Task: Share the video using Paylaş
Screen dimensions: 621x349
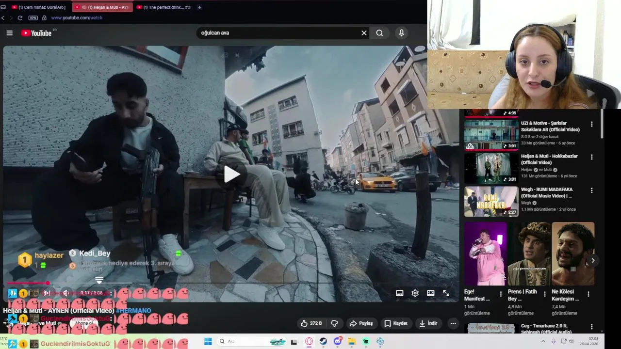Action: click(361, 323)
